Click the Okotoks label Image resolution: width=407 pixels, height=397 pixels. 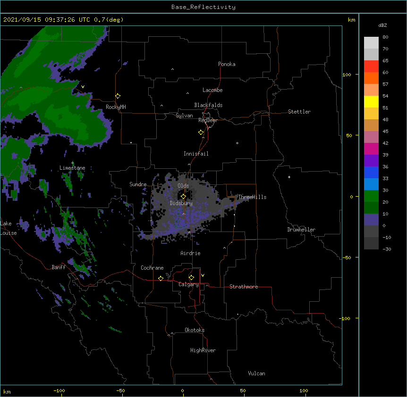click(195, 330)
